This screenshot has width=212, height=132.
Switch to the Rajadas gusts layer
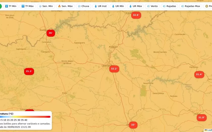169,6
